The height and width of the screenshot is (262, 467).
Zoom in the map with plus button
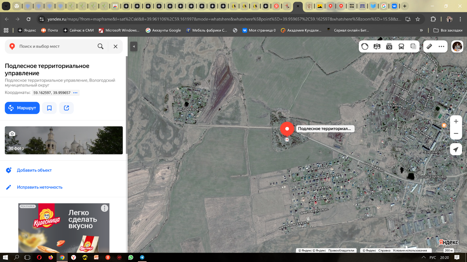[456, 121]
